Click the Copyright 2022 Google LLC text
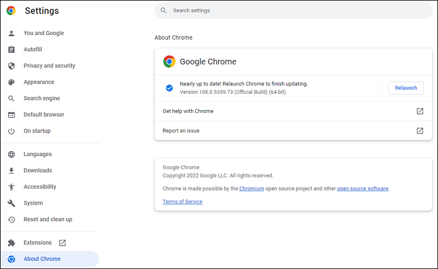 coord(218,175)
